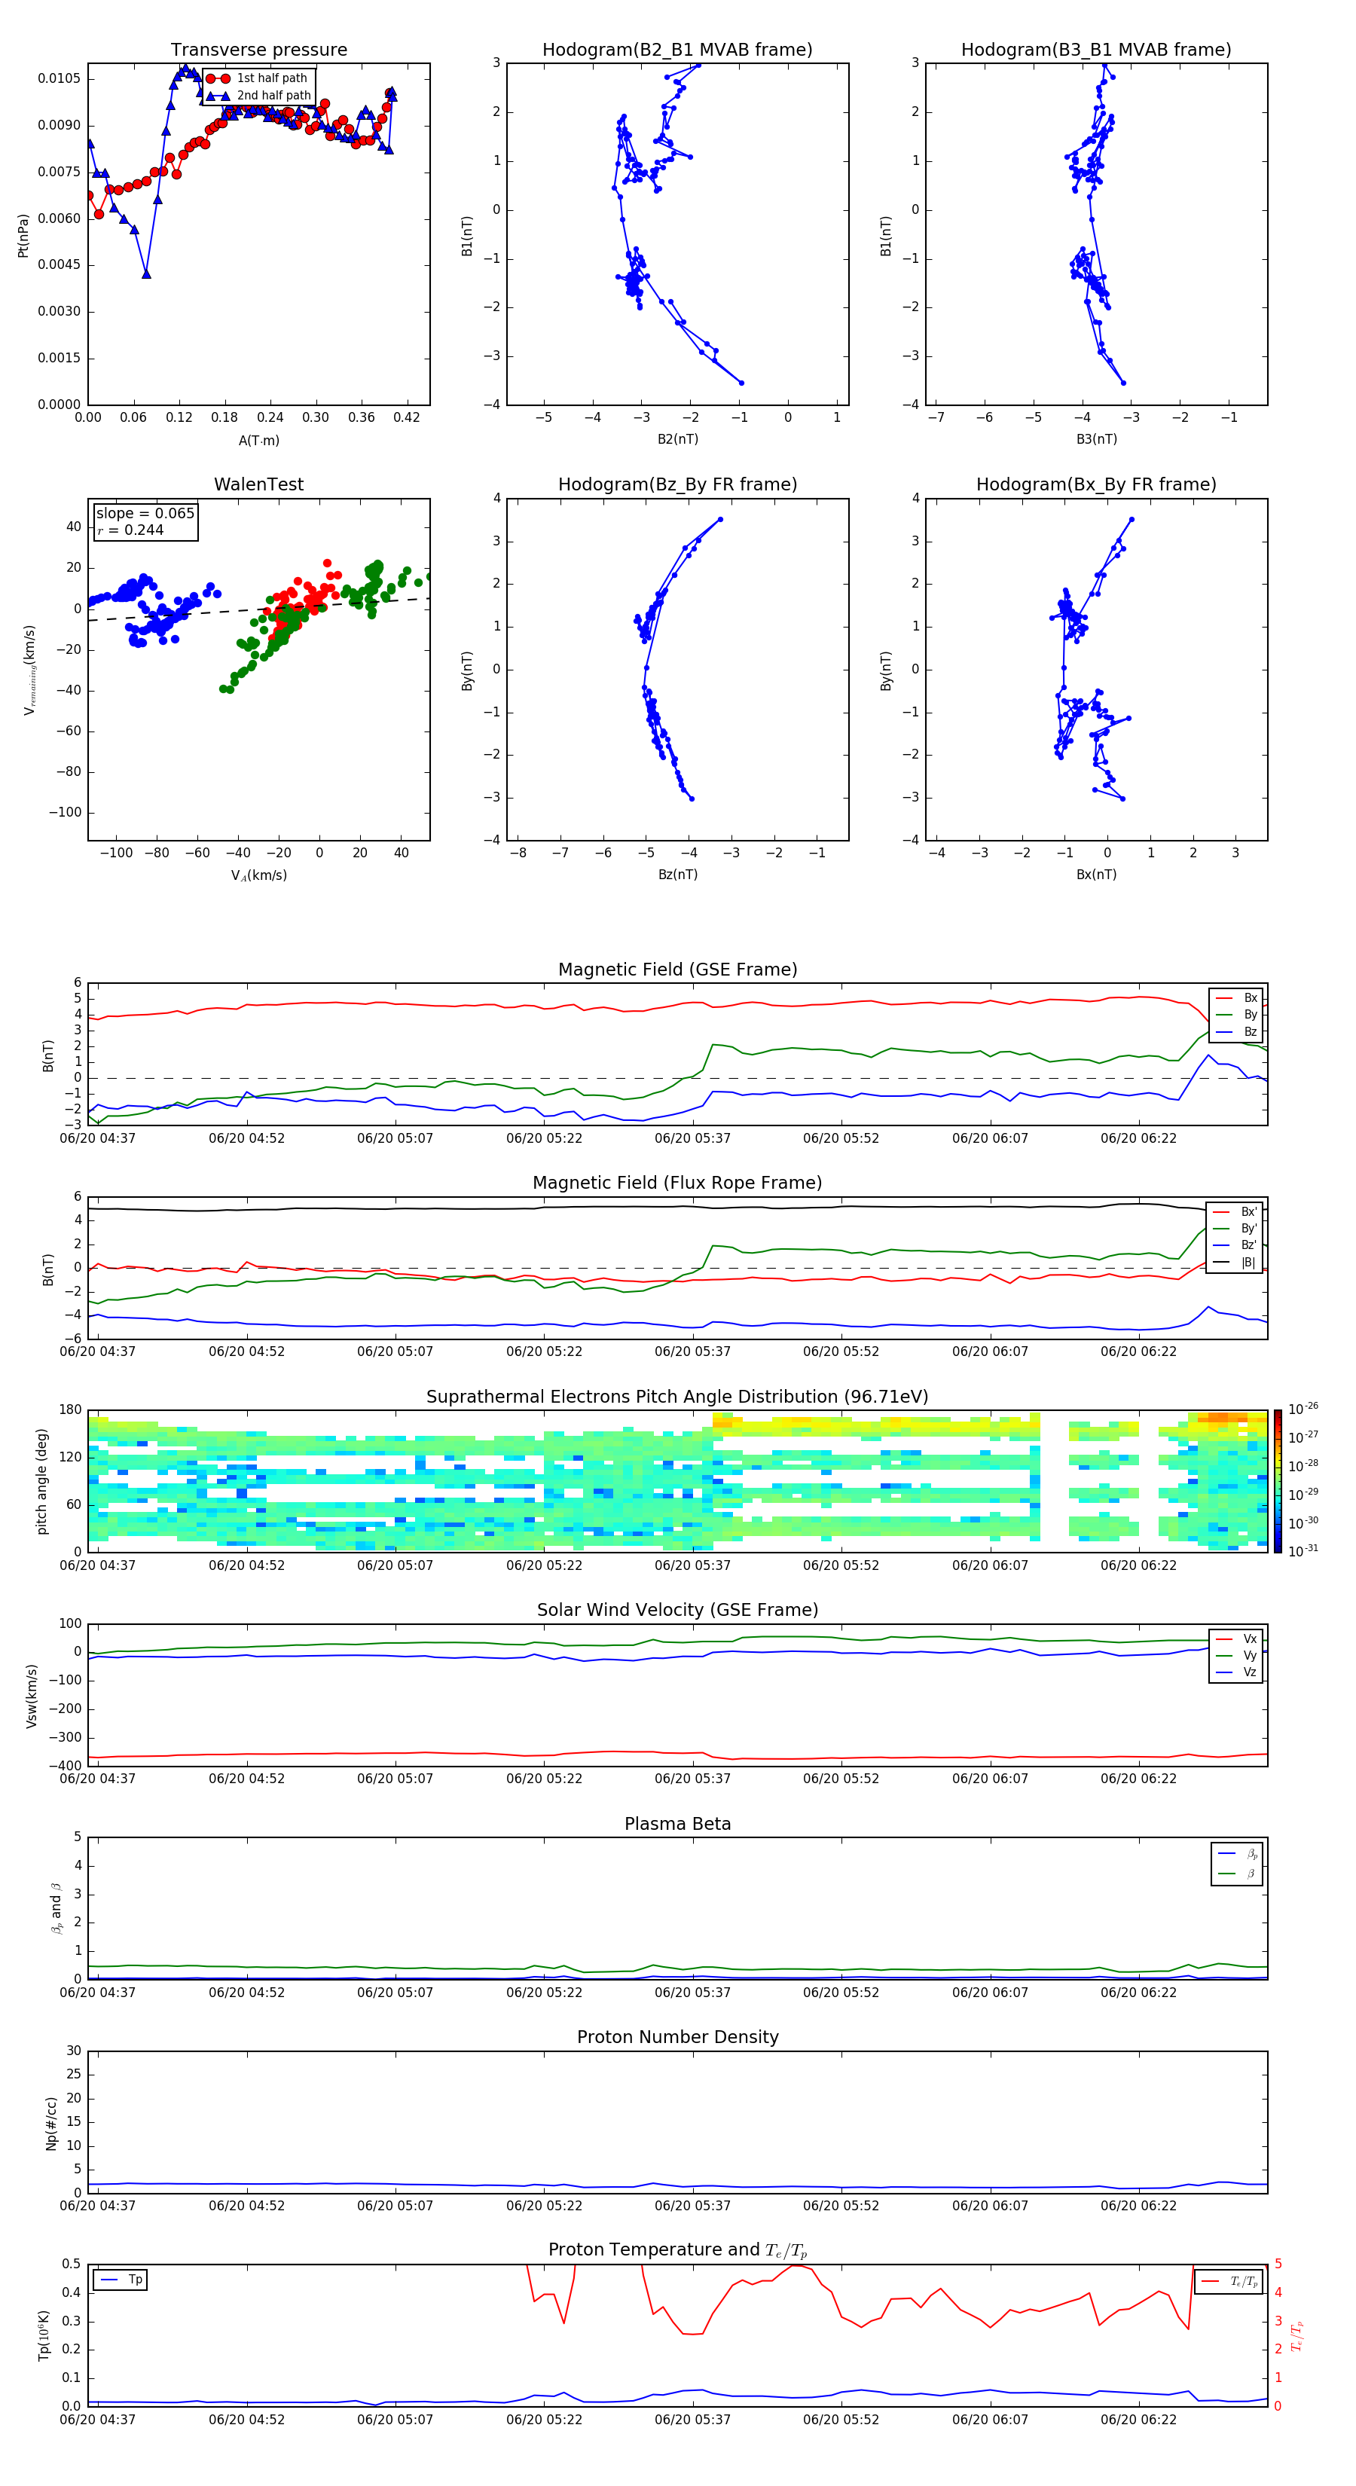The height and width of the screenshot is (2486, 1356).
Task: Click the '10^-26' colorbar tick label
Action: 1303,1409
